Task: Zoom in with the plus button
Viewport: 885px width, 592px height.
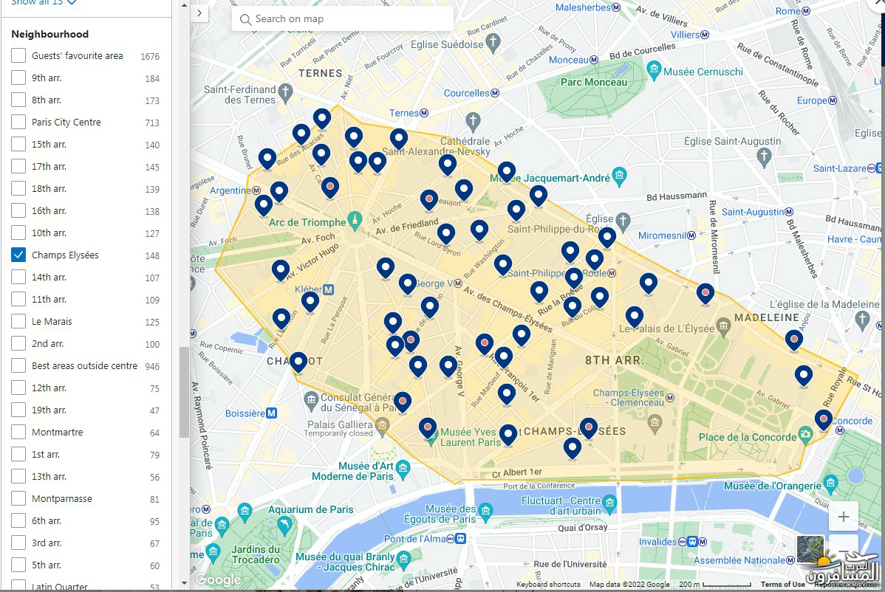Action: click(x=843, y=517)
